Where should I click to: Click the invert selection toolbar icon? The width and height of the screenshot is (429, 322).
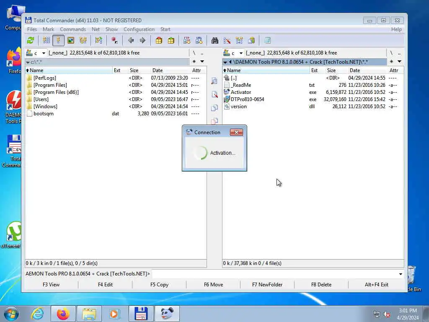coord(114,41)
